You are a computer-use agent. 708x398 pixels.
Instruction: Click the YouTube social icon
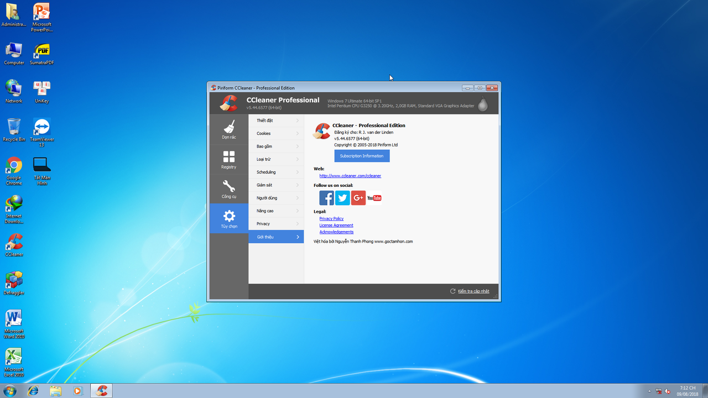tap(374, 198)
